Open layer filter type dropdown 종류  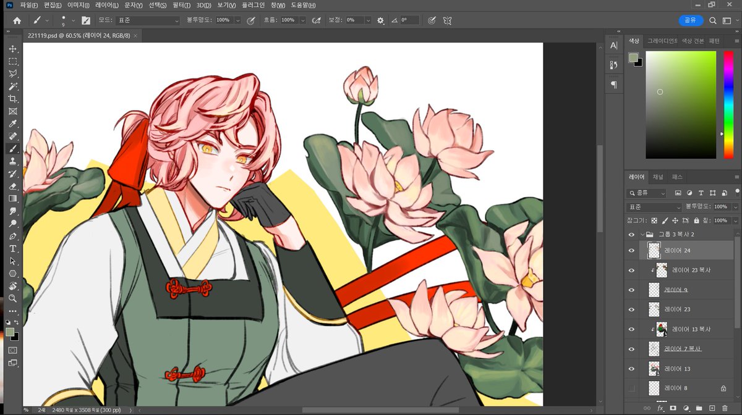click(646, 193)
